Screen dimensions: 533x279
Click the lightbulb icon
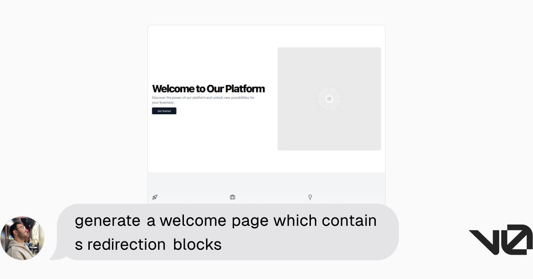[310, 197]
